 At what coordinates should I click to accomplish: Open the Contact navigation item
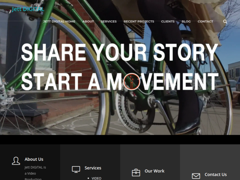pos(205,22)
